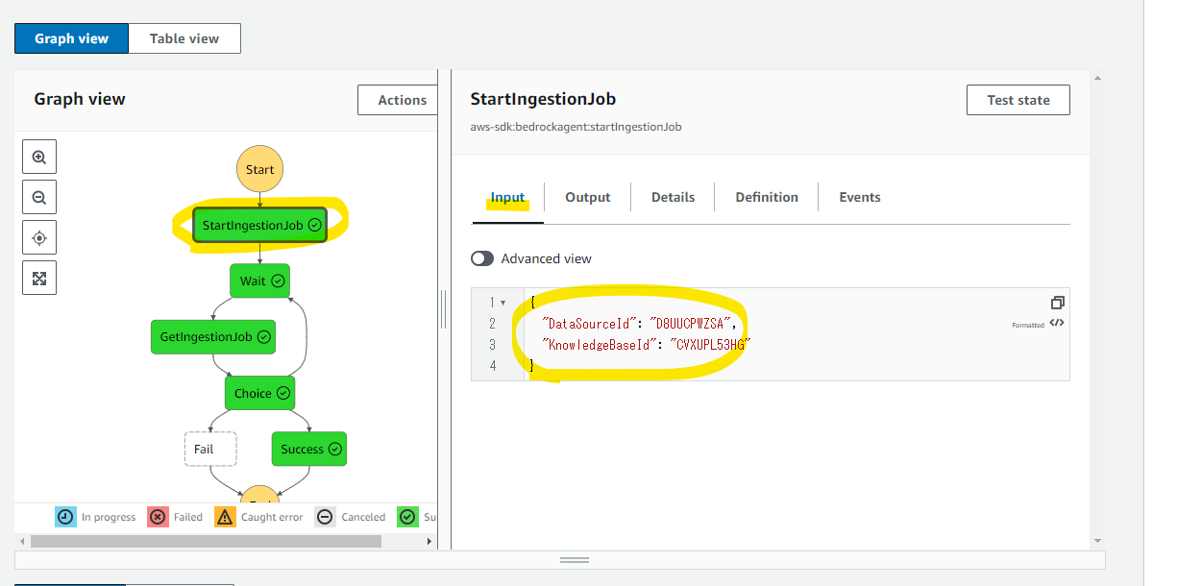
Task: Center the graph view
Action: (x=39, y=237)
